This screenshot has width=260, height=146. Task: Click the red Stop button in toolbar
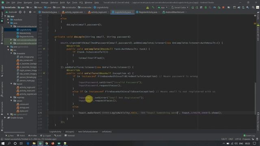223,7
